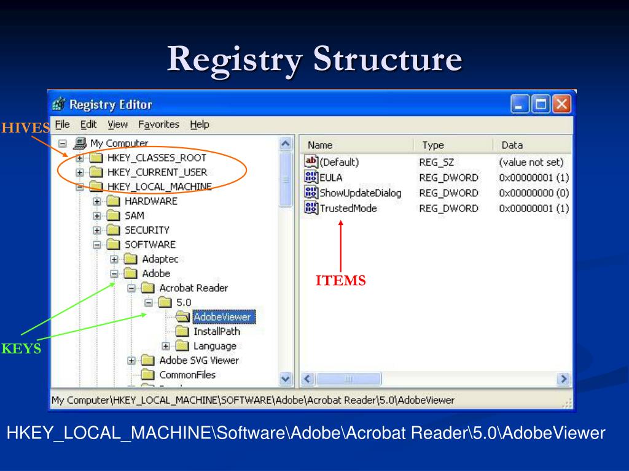Click the SOFTWARE folder icon
This screenshot has width=629, height=471.
coord(113,244)
